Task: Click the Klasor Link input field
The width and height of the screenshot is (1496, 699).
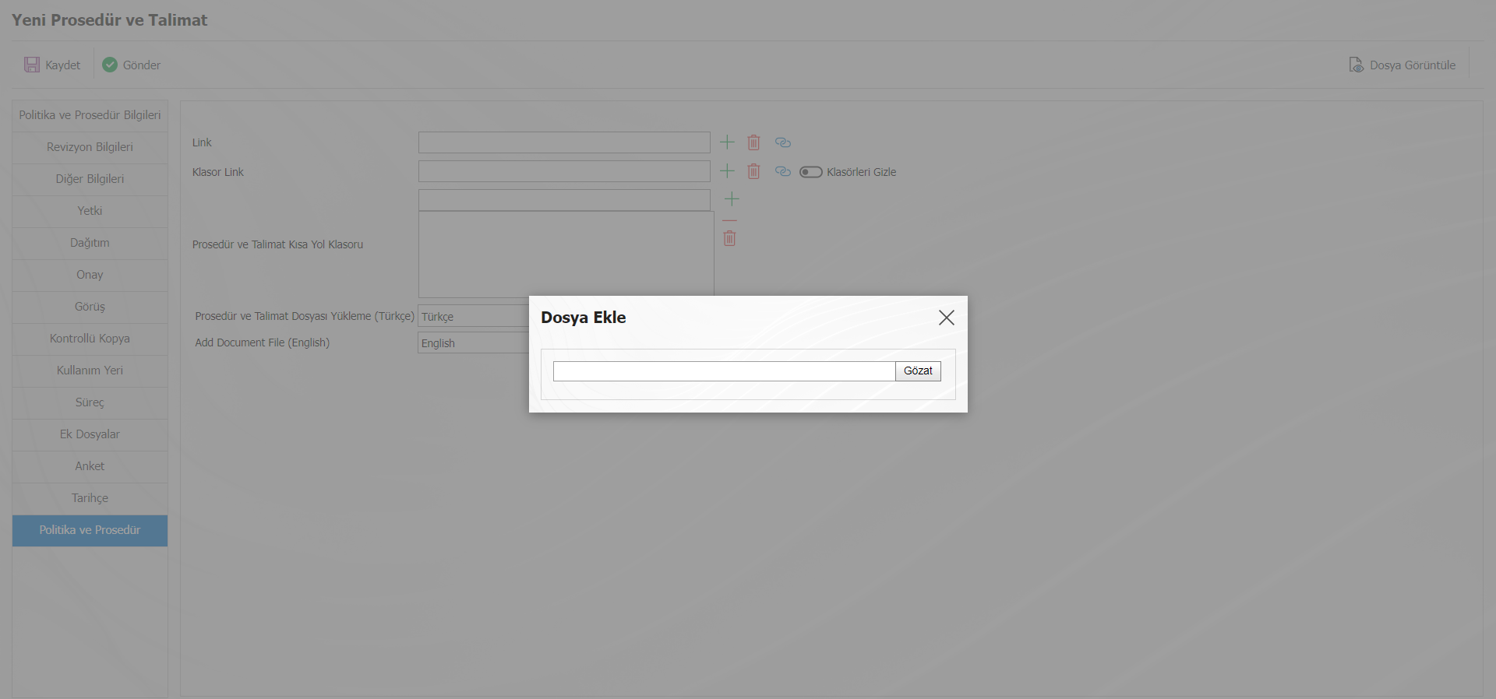Action: [x=564, y=171]
